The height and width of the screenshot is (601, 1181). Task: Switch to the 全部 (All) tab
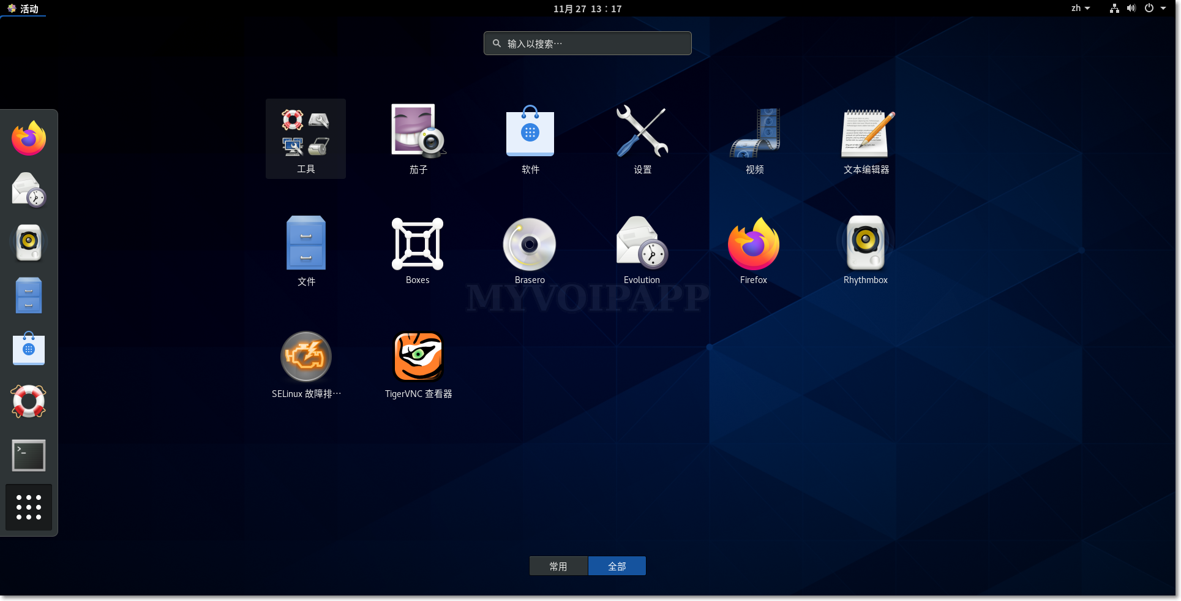click(x=617, y=566)
